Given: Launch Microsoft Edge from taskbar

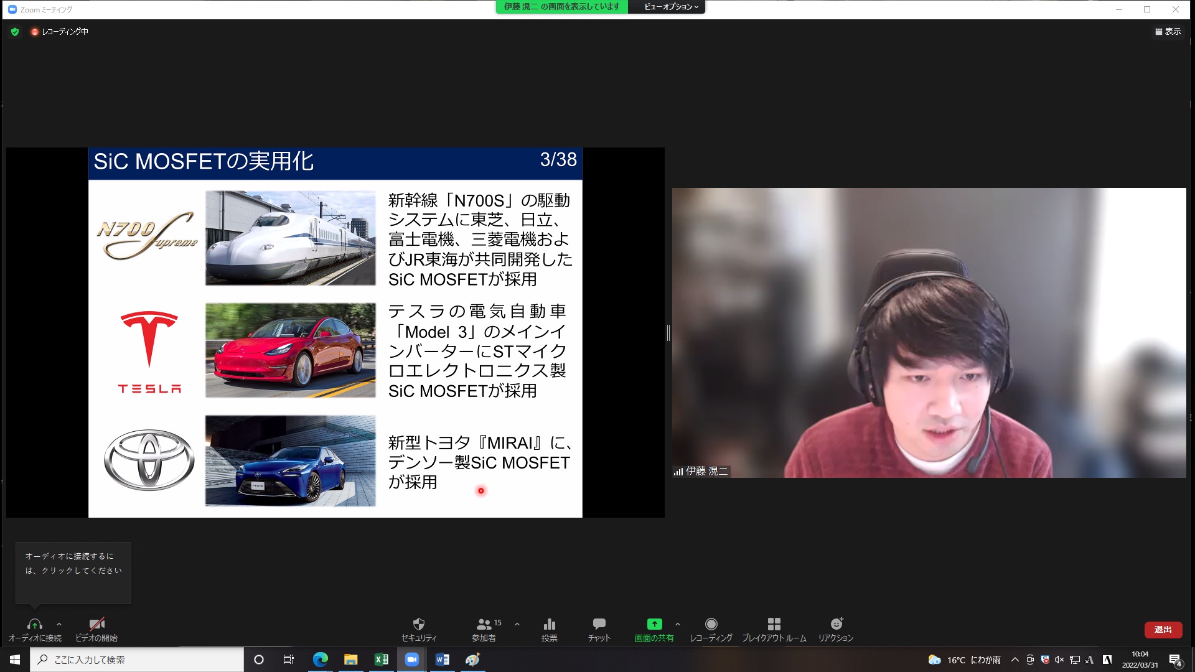Looking at the screenshot, I should (x=320, y=660).
